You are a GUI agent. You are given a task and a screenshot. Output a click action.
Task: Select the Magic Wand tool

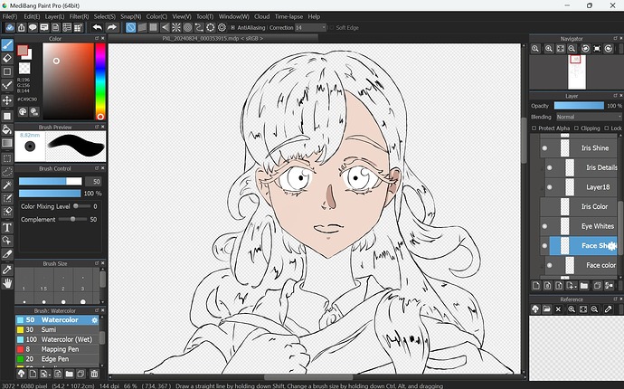coord(7,185)
